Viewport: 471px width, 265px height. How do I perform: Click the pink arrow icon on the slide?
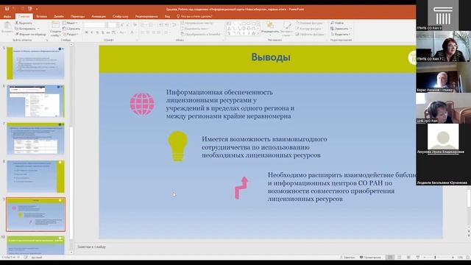click(x=241, y=188)
